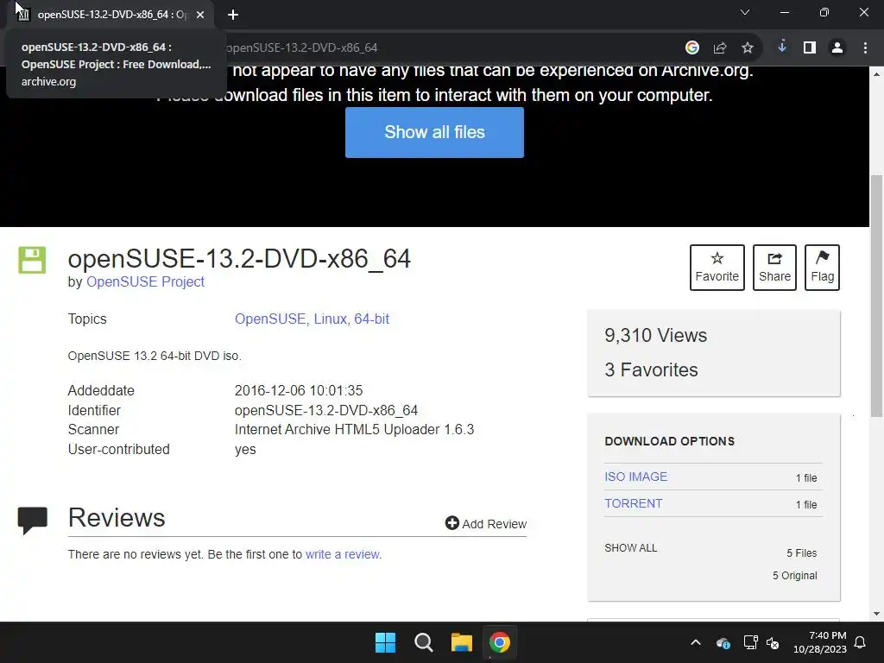Click the Internet Archive HTML5 Uploader 1.6.3 text

point(354,430)
